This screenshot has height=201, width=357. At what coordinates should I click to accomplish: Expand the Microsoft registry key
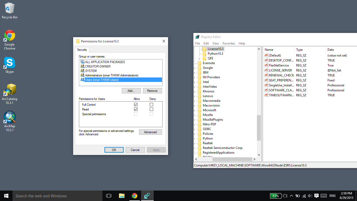(x=195, y=110)
